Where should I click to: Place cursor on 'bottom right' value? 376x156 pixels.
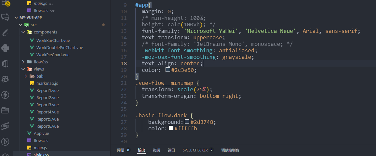(219, 96)
